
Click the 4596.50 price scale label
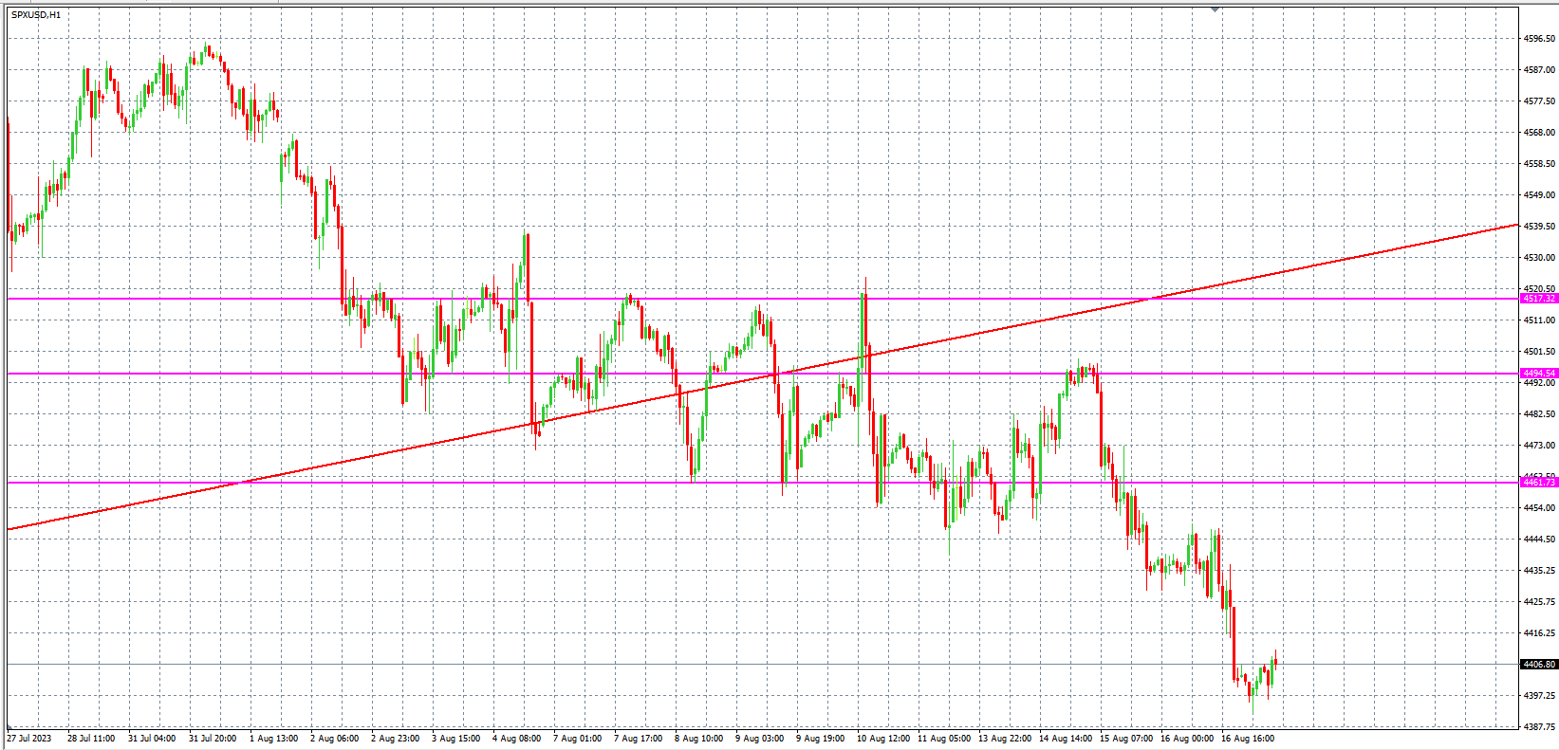tap(1538, 39)
